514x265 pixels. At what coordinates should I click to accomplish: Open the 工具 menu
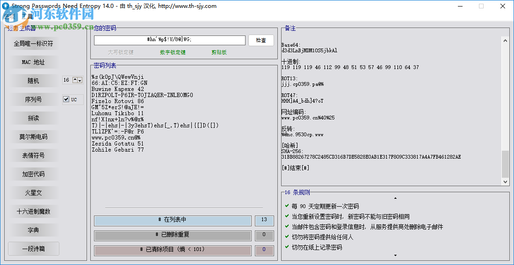click(28, 16)
